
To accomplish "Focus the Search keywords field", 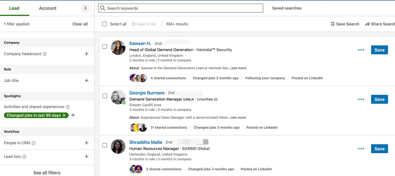I will pyautogui.click(x=181, y=8).
